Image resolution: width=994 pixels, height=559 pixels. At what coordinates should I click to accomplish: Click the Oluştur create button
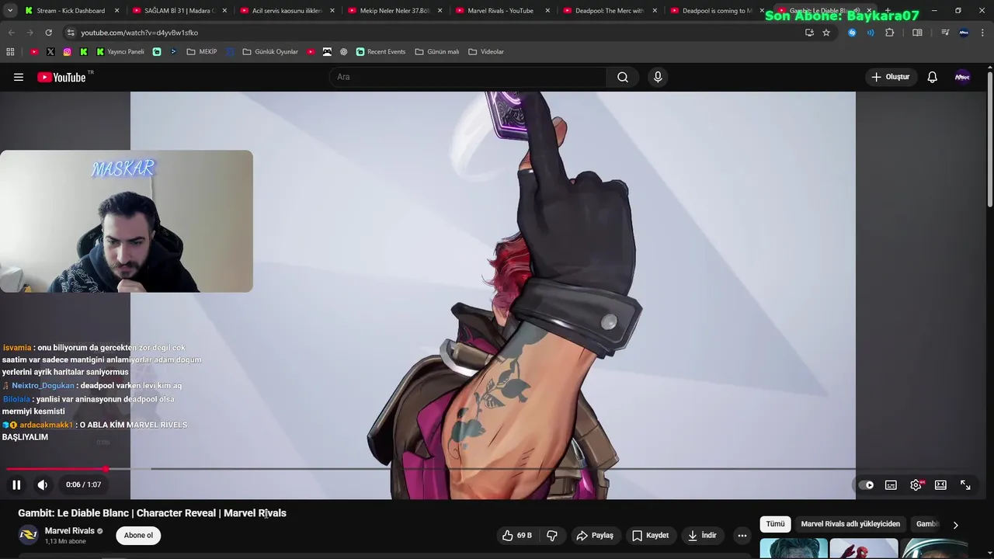(891, 77)
